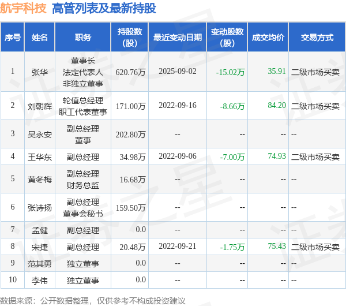Click the name 王华东
346x306 pixels.
coord(40,157)
